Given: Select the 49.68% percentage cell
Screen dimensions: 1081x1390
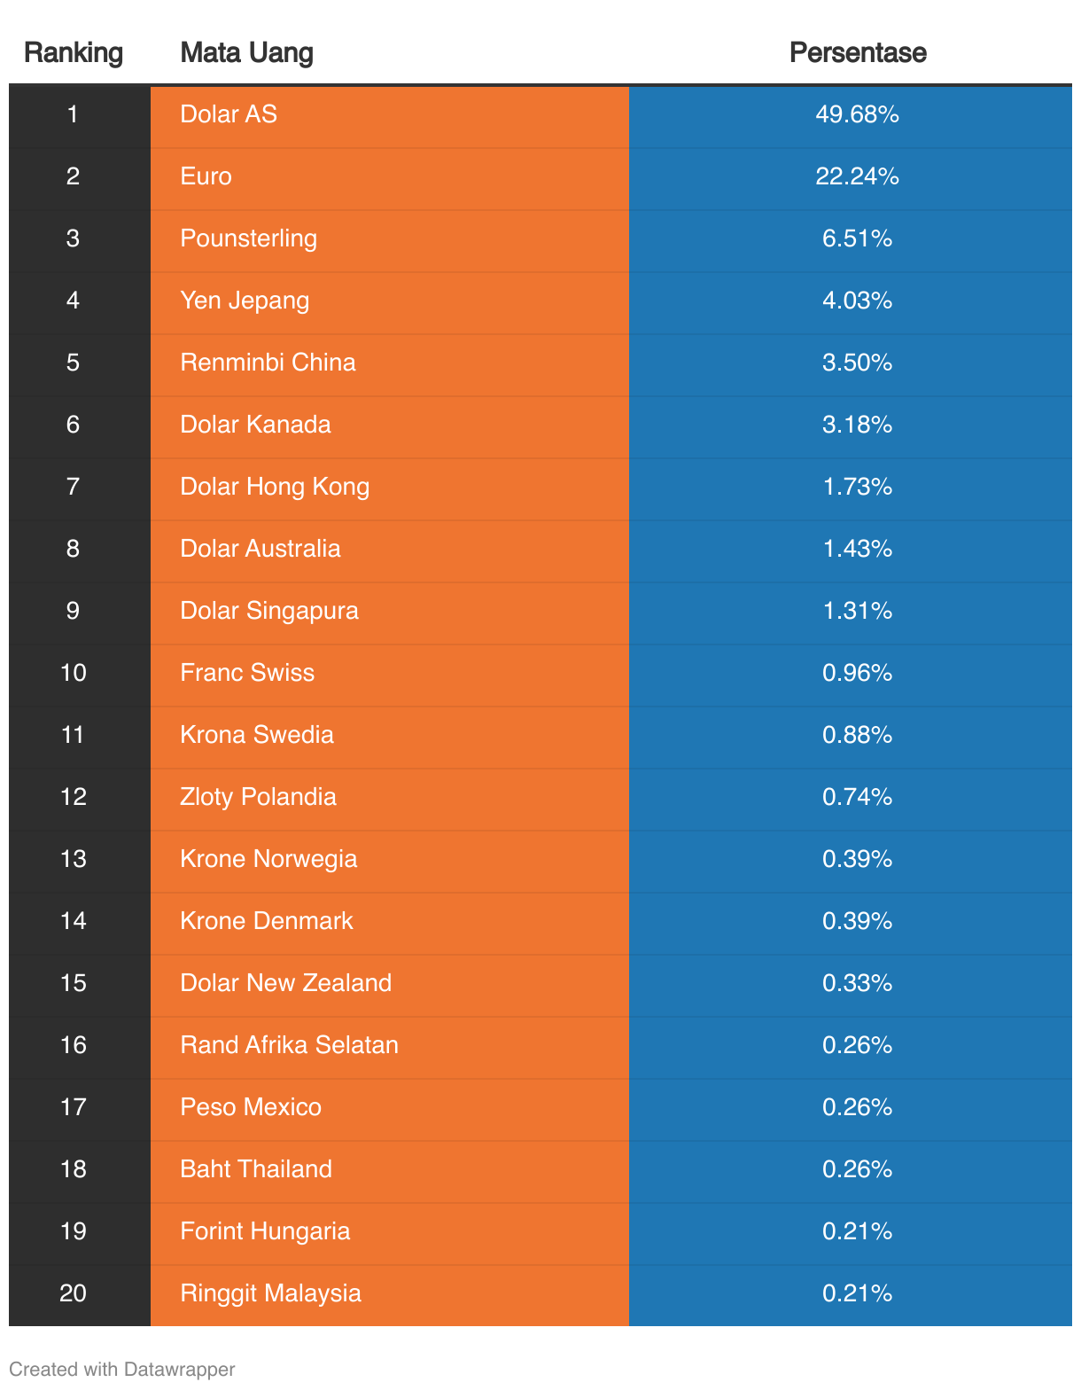Looking at the screenshot, I should [857, 114].
